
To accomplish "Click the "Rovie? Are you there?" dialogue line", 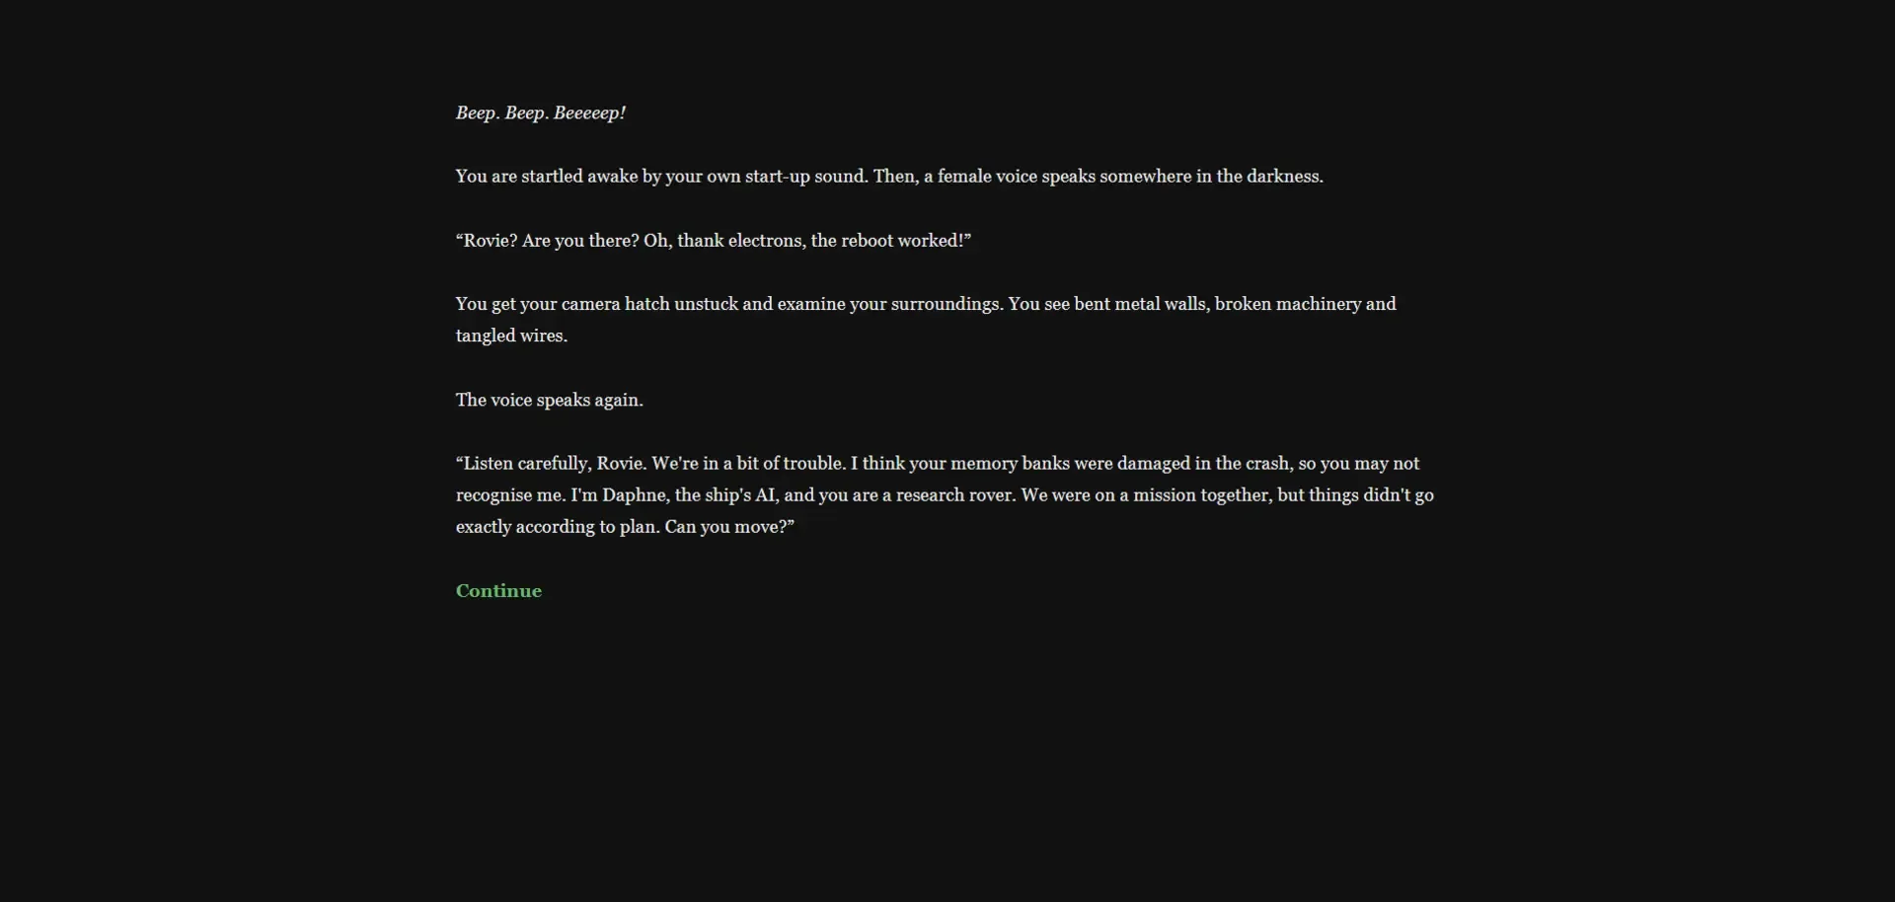I will pyautogui.click(x=548, y=241).
